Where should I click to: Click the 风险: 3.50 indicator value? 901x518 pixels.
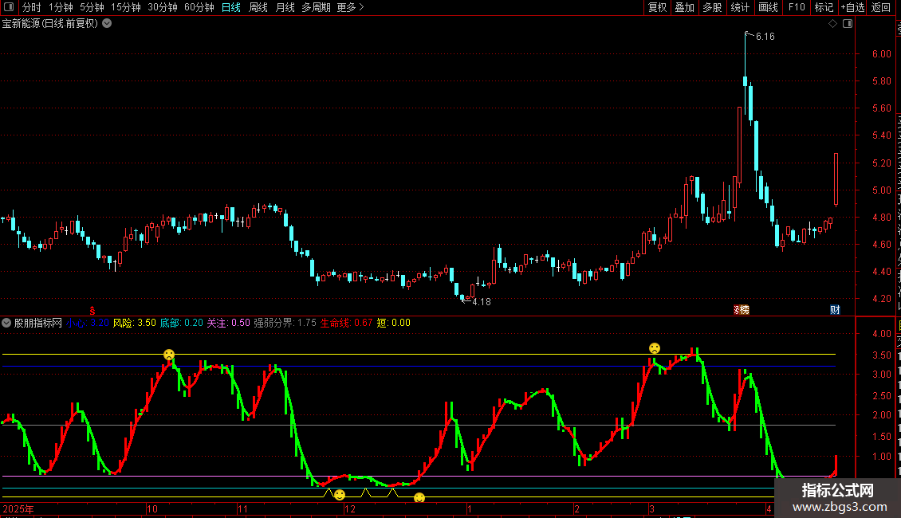[x=135, y=323]
